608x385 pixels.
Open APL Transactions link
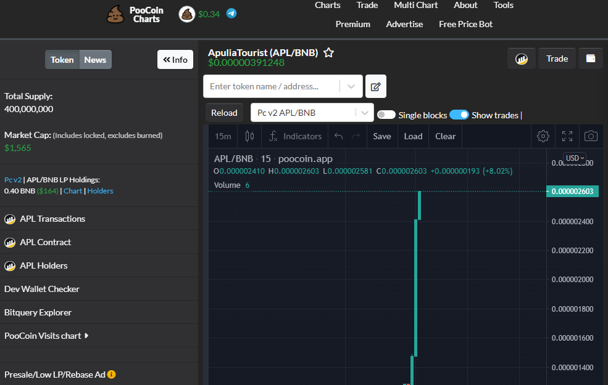[52, 219]
